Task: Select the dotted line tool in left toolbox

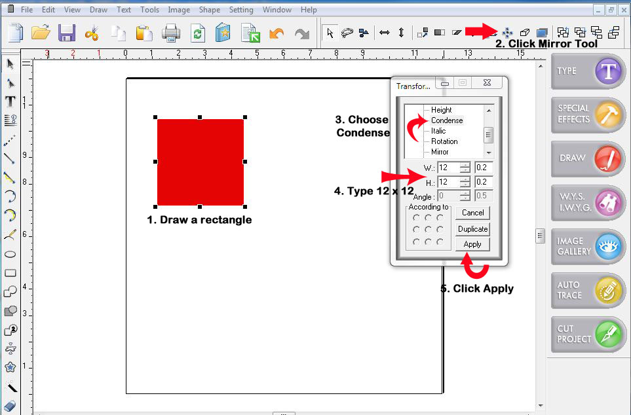Action: (10, 140)
